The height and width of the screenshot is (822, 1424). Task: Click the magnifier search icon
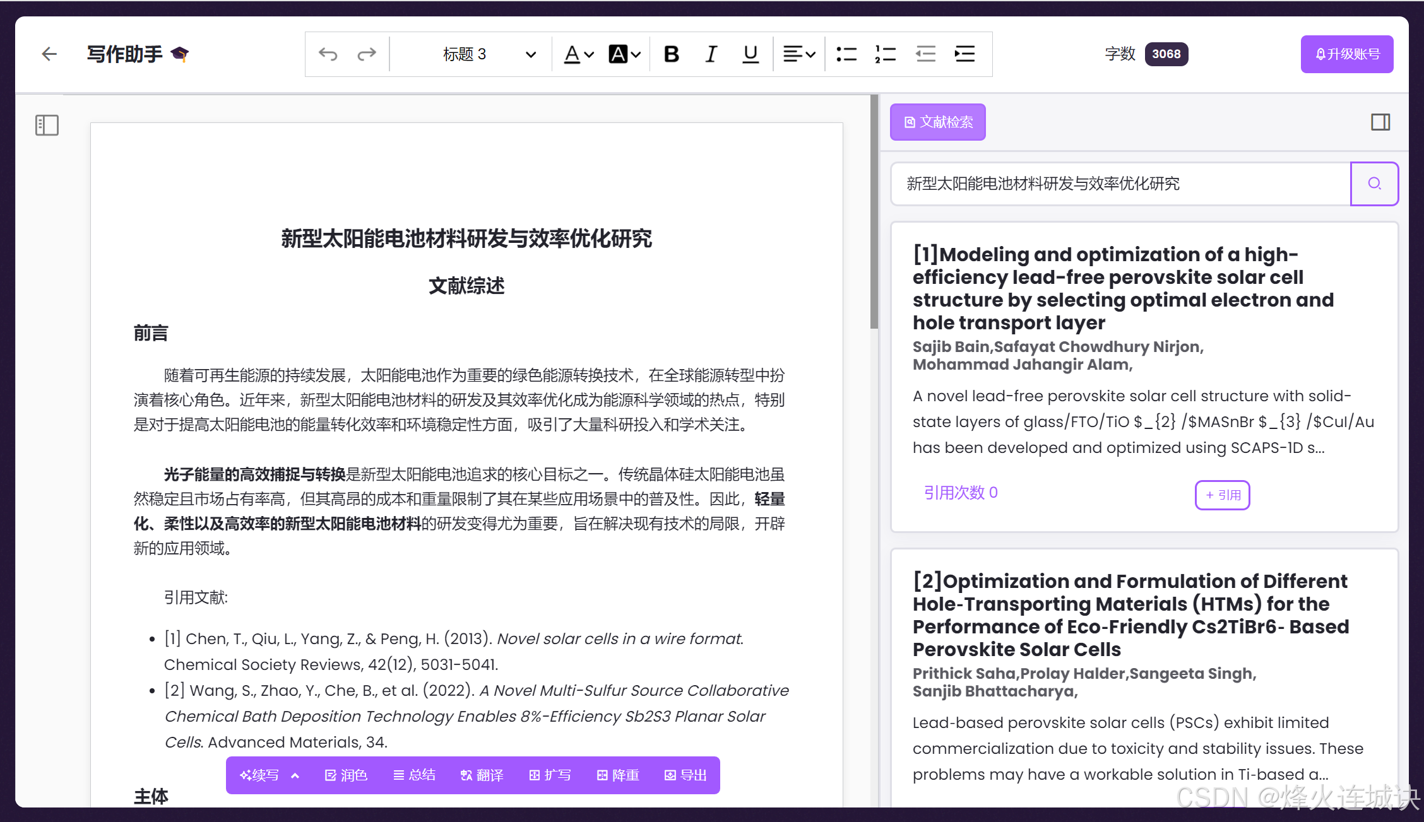1374,184
